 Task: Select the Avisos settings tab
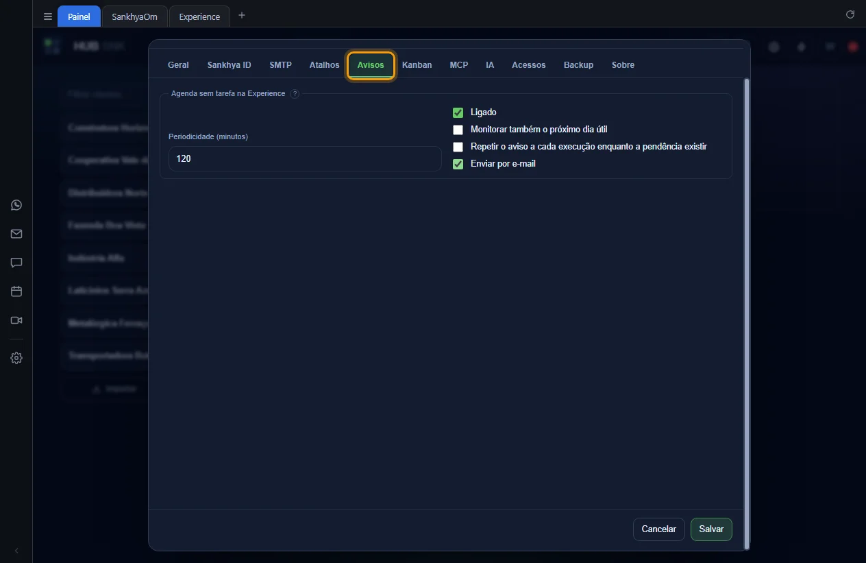(x=371, y=65)
